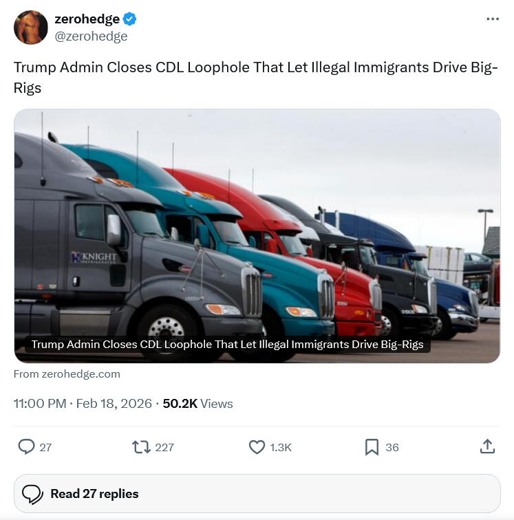Screen dimensions: 514x520
Task: Click the reply speech bubble icon
Action: [26, 446]
